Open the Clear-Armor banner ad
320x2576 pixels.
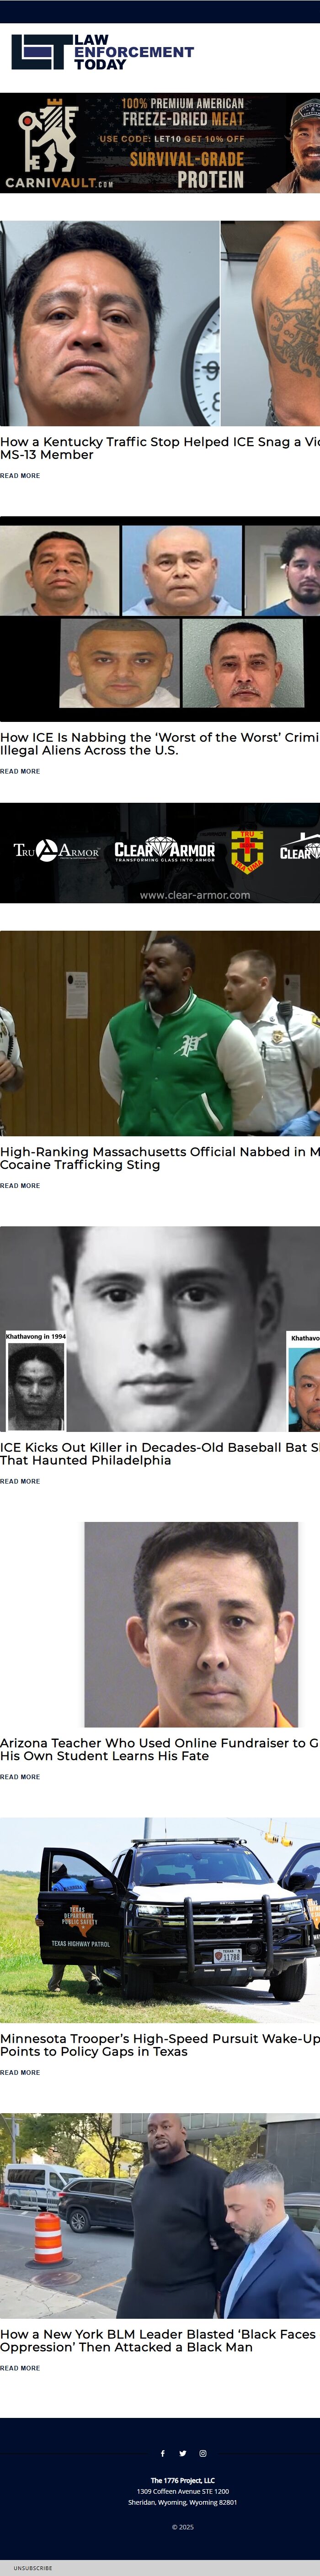coord(160,853)
